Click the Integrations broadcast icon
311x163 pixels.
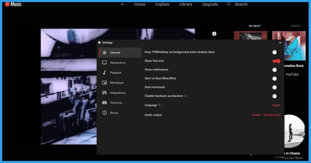coord(104,93)
